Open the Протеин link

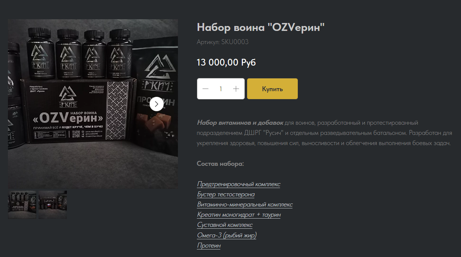coord(209,245)
